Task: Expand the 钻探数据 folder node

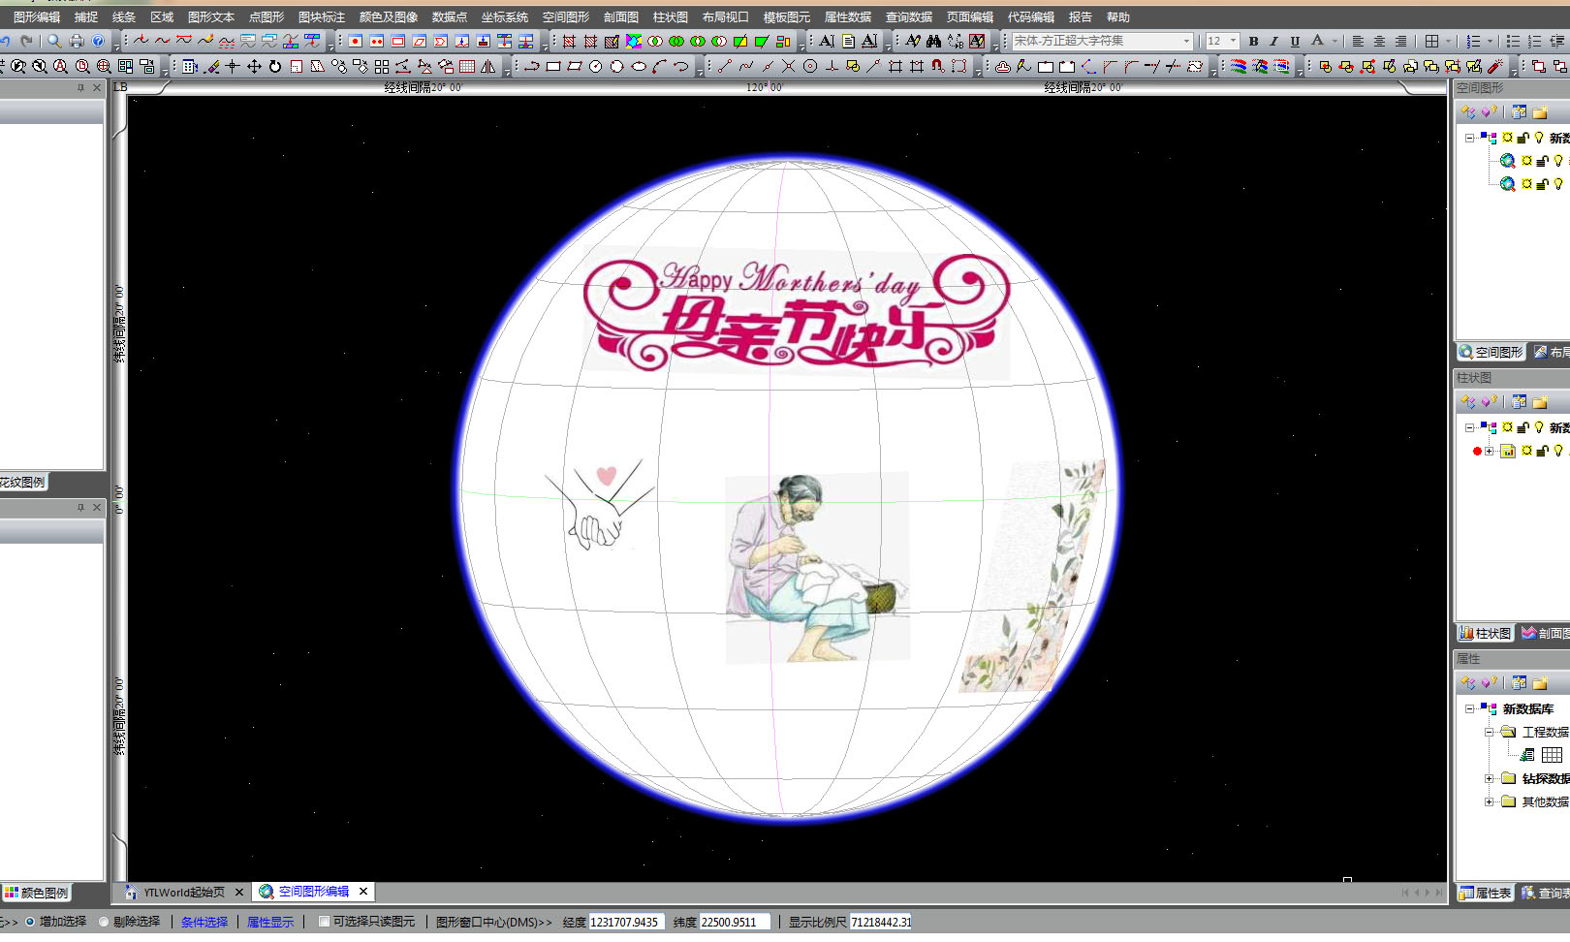Action: (x=1489, y=778)
